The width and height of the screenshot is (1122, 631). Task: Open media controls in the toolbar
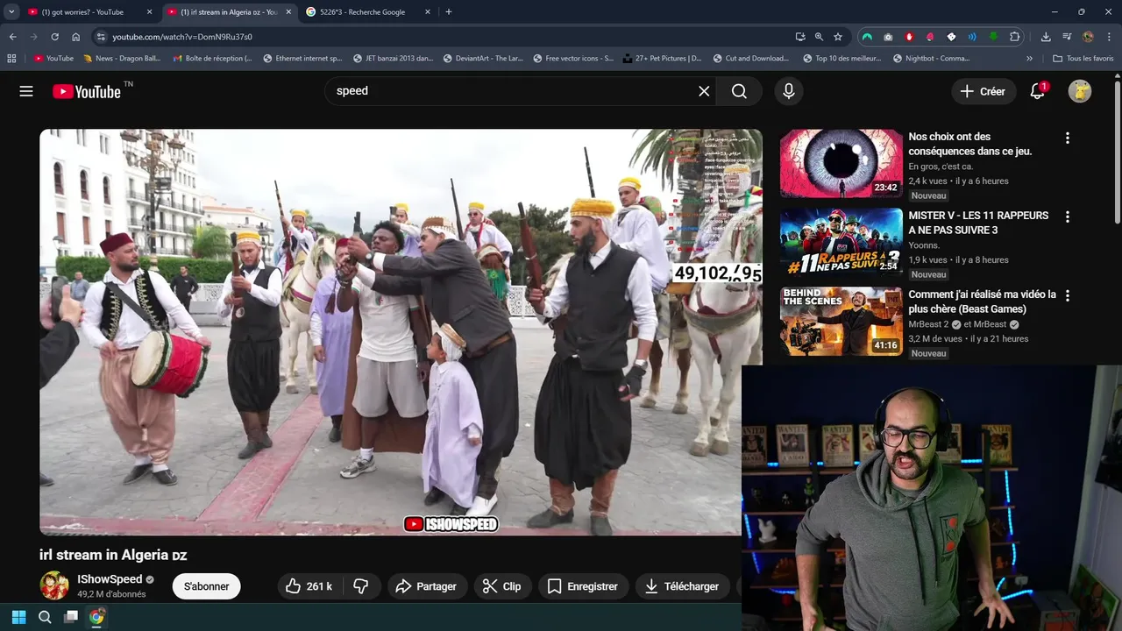(1067, 37)
